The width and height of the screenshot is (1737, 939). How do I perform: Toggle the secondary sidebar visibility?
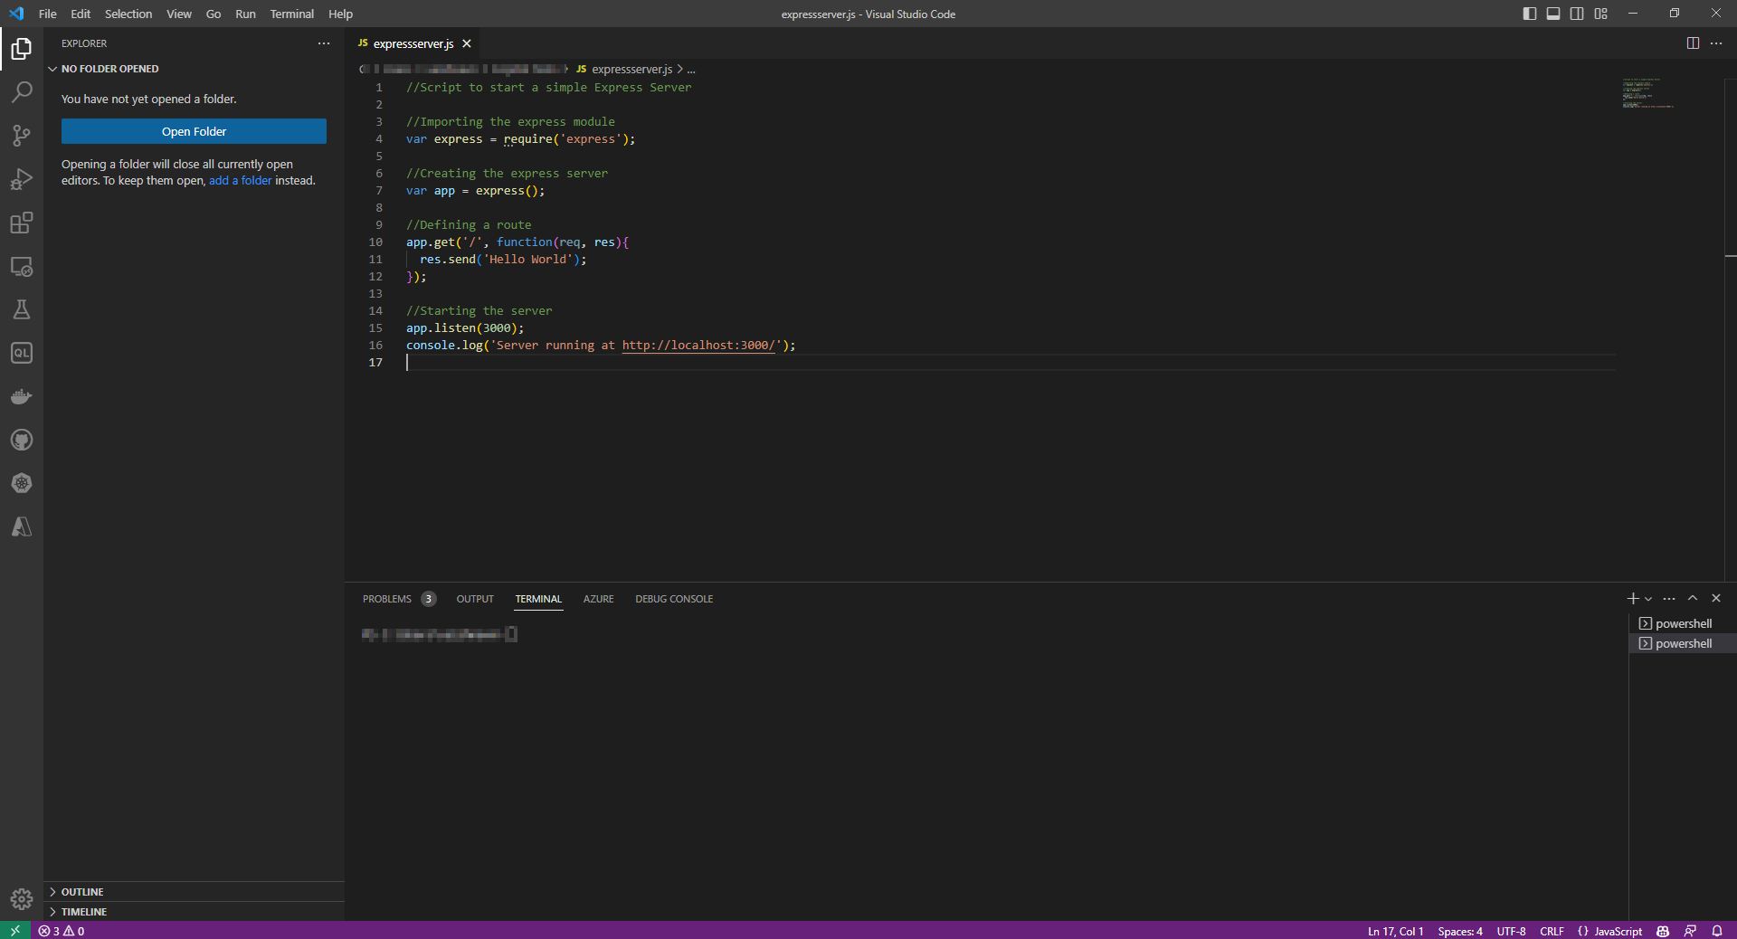click(1576, 14)
